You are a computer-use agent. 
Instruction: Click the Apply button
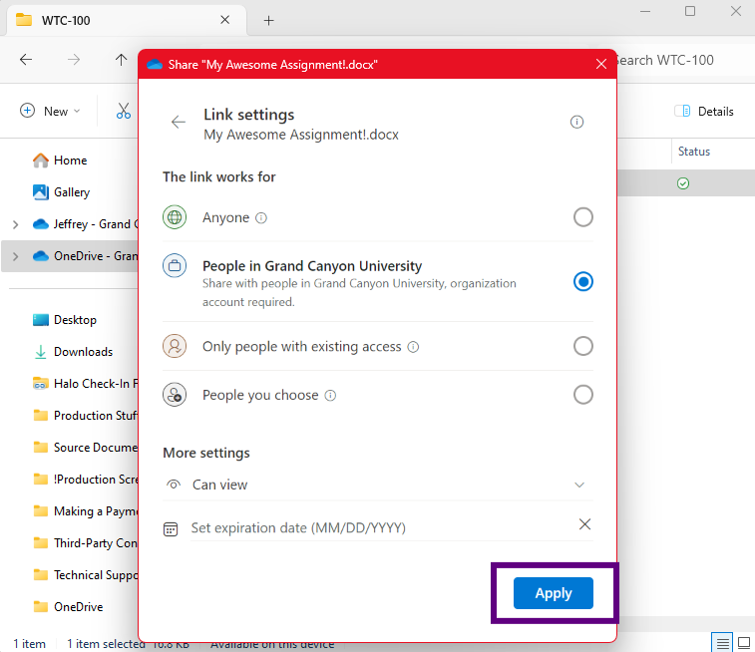click(554, 593)
